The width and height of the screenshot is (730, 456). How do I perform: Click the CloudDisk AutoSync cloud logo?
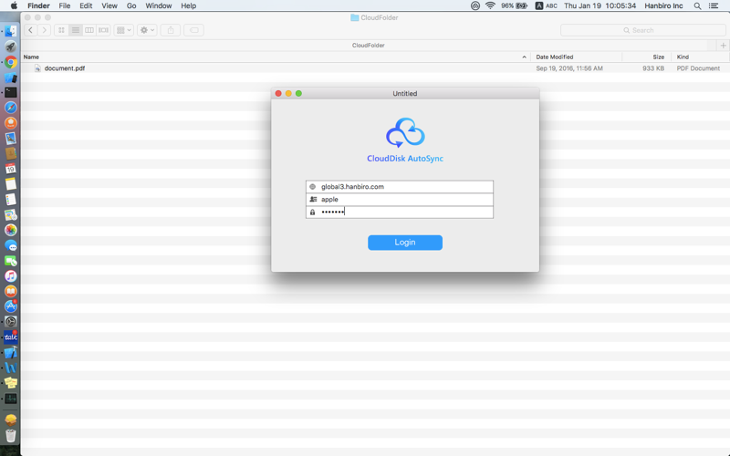(x=405, y=132)
